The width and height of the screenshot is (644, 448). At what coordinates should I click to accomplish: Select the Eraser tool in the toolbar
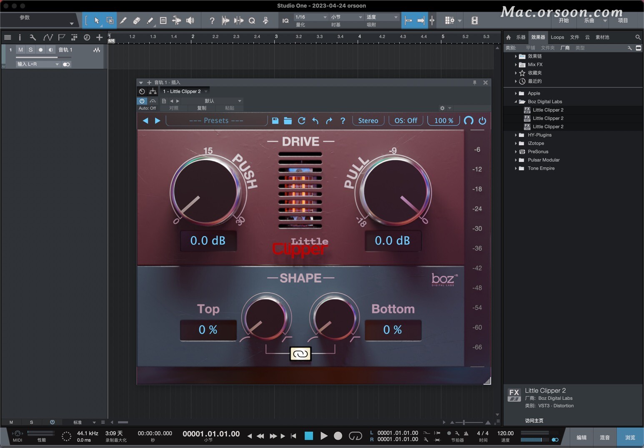tap(137, 20)
